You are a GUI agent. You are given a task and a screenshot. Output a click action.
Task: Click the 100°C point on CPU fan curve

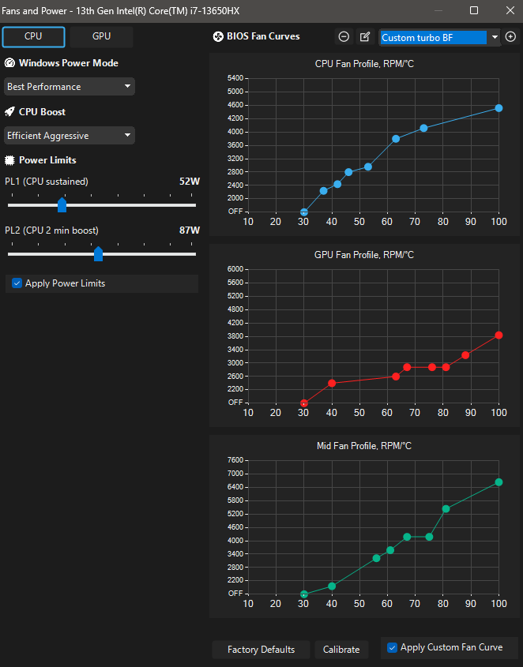click(499, 108)
